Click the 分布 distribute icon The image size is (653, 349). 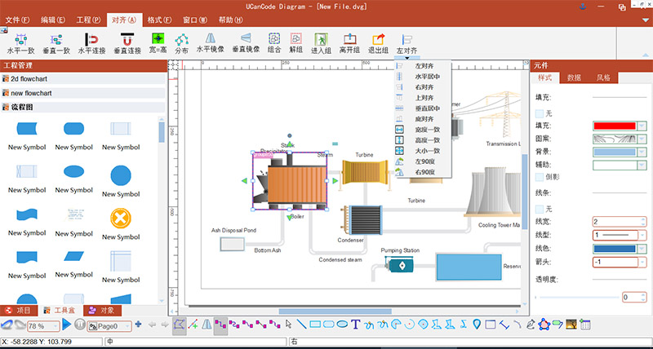181,39
